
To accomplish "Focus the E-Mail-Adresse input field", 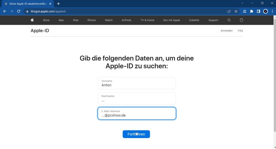I will [137, 113].
